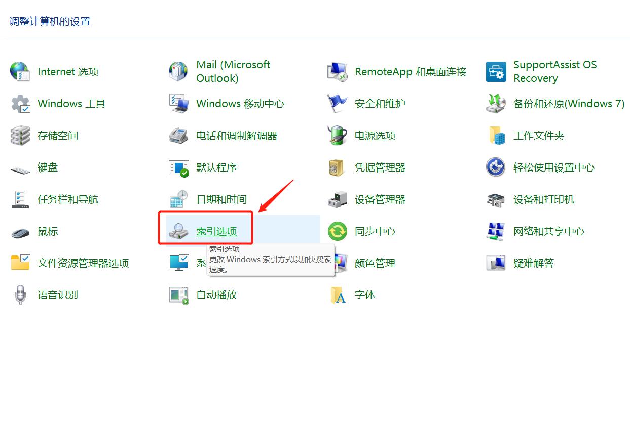Click the monitor icon left of the tooltip
This screenshot has height=428, width=630.
[178, 263]
